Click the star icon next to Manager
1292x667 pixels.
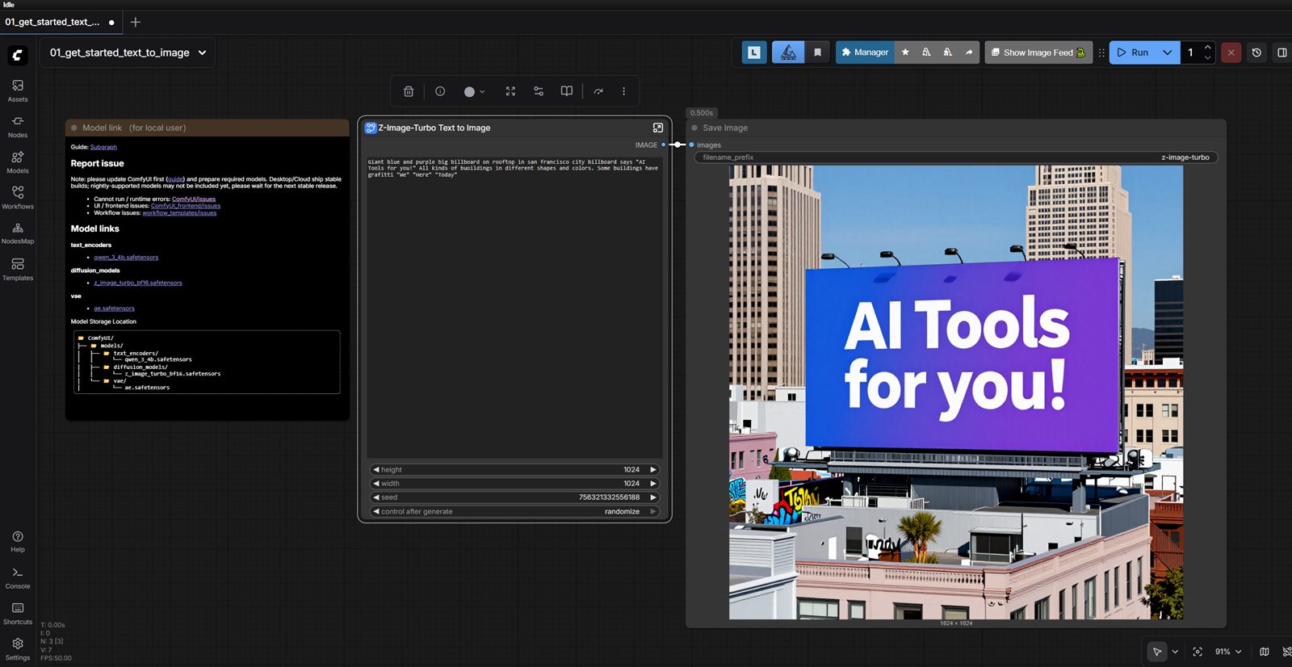pos(905,52)
